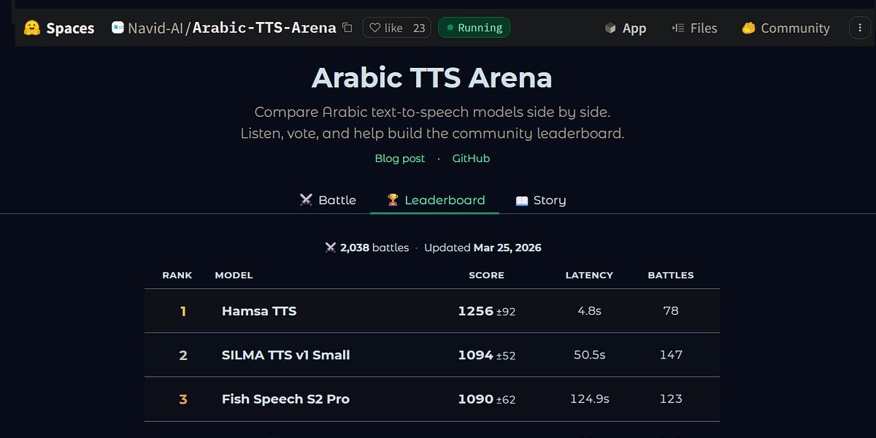The image size is (876, 438).
Task: Click the Fish Speech S2 Pro row
Action: (285, 399)
